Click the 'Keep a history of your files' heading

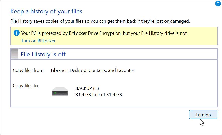(46, 11)
